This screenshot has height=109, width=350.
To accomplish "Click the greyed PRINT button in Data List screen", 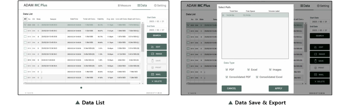I will (x=157, y=68).
